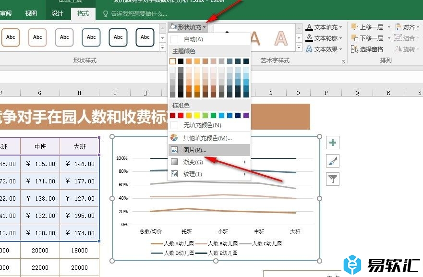This screenshot has height=277, width=423.
Task: Pick the standard red color swatch
Action: click(181, 115)
